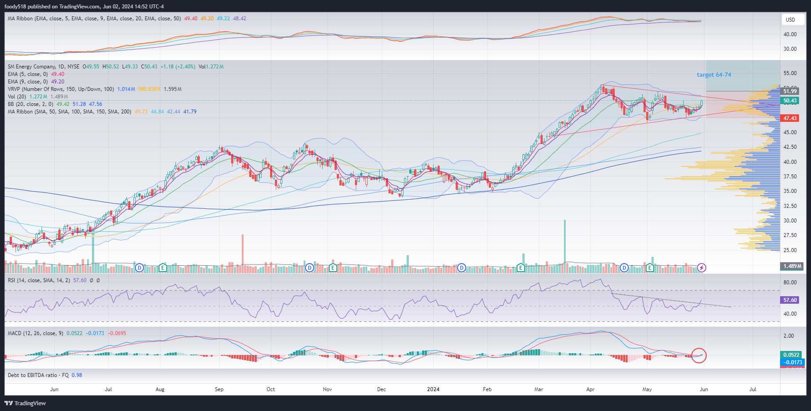The height and width of the screenshot is (411, 811).
Task: Open the earnings E marker in November
Action: tap(333, 268)
